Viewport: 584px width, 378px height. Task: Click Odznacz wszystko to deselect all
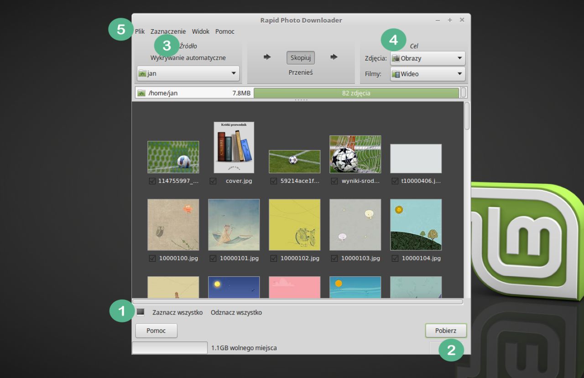tap(236, 313)
